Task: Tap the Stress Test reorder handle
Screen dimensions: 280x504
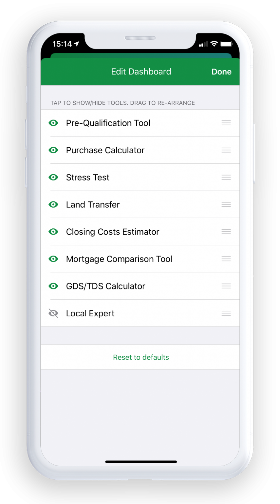Action: point(226,178)
